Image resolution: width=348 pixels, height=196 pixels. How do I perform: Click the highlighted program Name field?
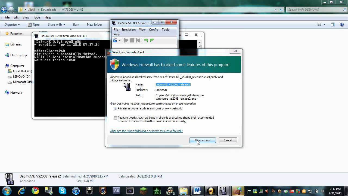173,84
